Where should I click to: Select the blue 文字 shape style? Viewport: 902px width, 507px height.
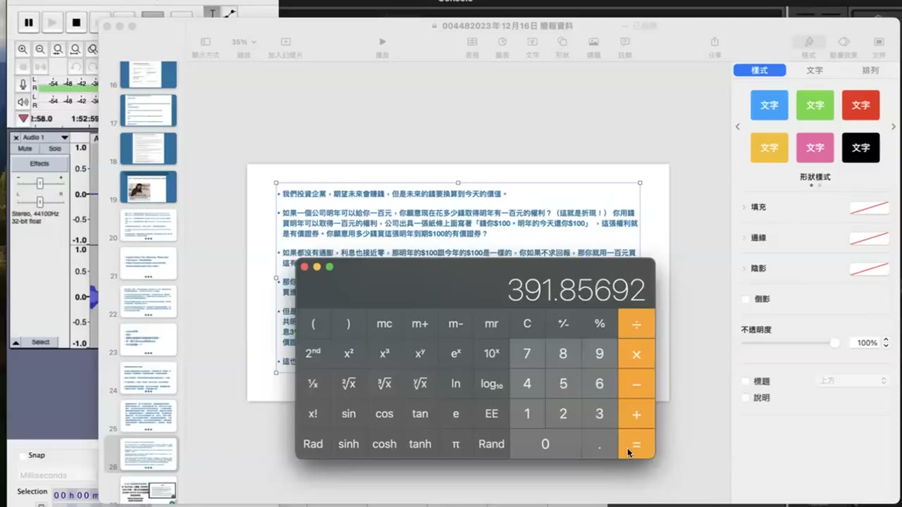[x=770, y=105]
